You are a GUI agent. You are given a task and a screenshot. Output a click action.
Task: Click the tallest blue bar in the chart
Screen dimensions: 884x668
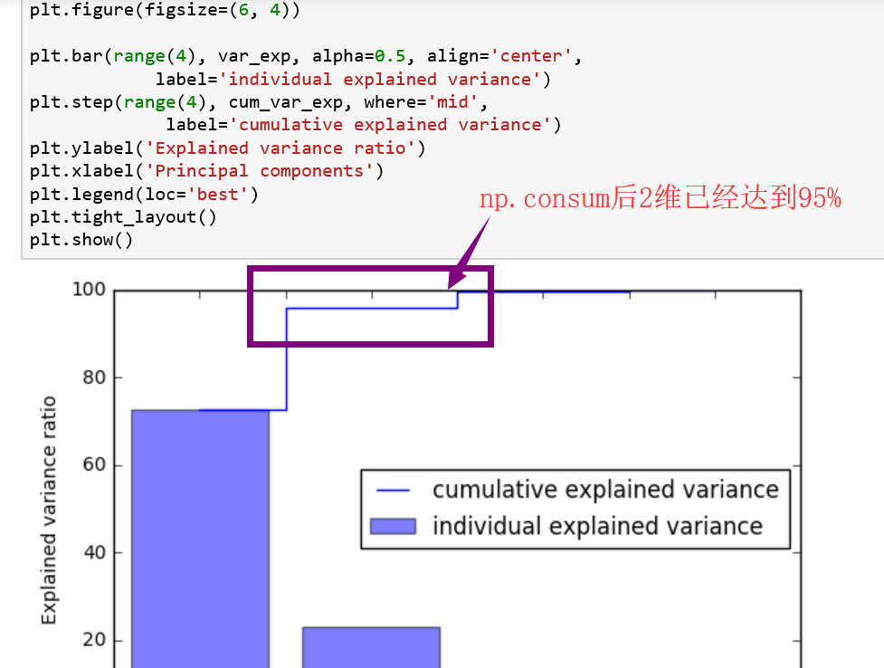coord(200,539)
